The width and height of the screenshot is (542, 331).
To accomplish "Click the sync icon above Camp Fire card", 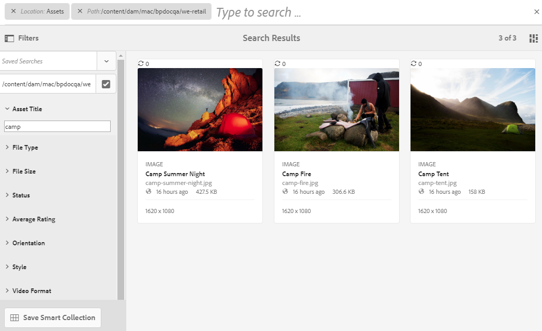I will point(277,63).
